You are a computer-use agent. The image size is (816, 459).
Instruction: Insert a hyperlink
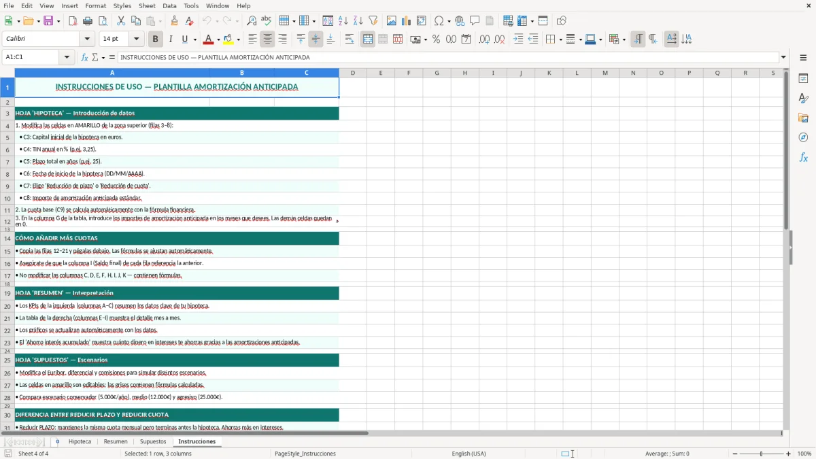[x=460, y=21]
